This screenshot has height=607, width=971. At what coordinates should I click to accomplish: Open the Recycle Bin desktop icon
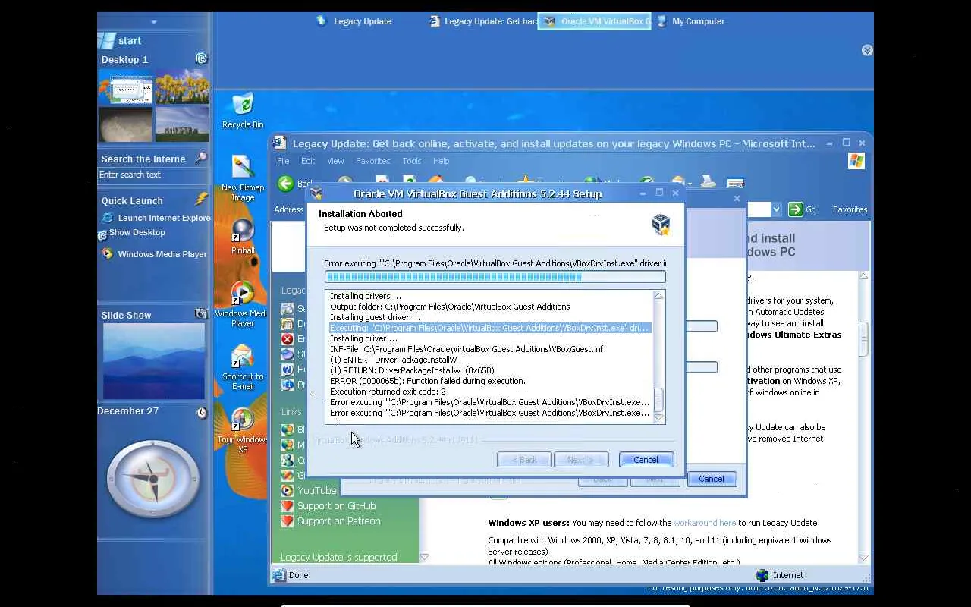click(242, 111)
